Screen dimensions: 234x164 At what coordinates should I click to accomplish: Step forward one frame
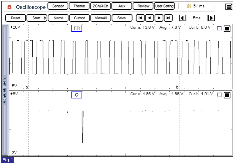[x=159, y=18]
